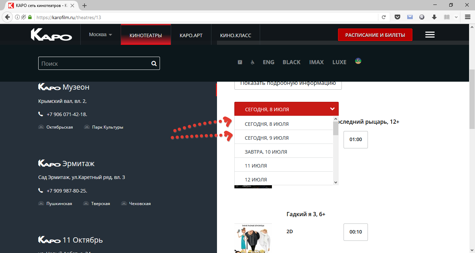This screenshot has height=253, width=475.
Task: Reload the page with the refresh icon
Action: pos(384,17)
